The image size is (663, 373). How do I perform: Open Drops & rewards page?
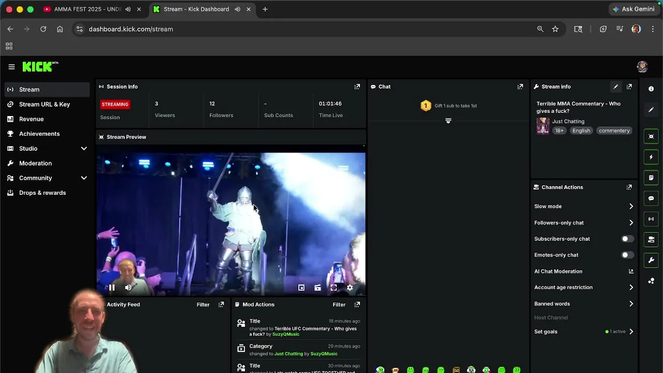[47, 193]
